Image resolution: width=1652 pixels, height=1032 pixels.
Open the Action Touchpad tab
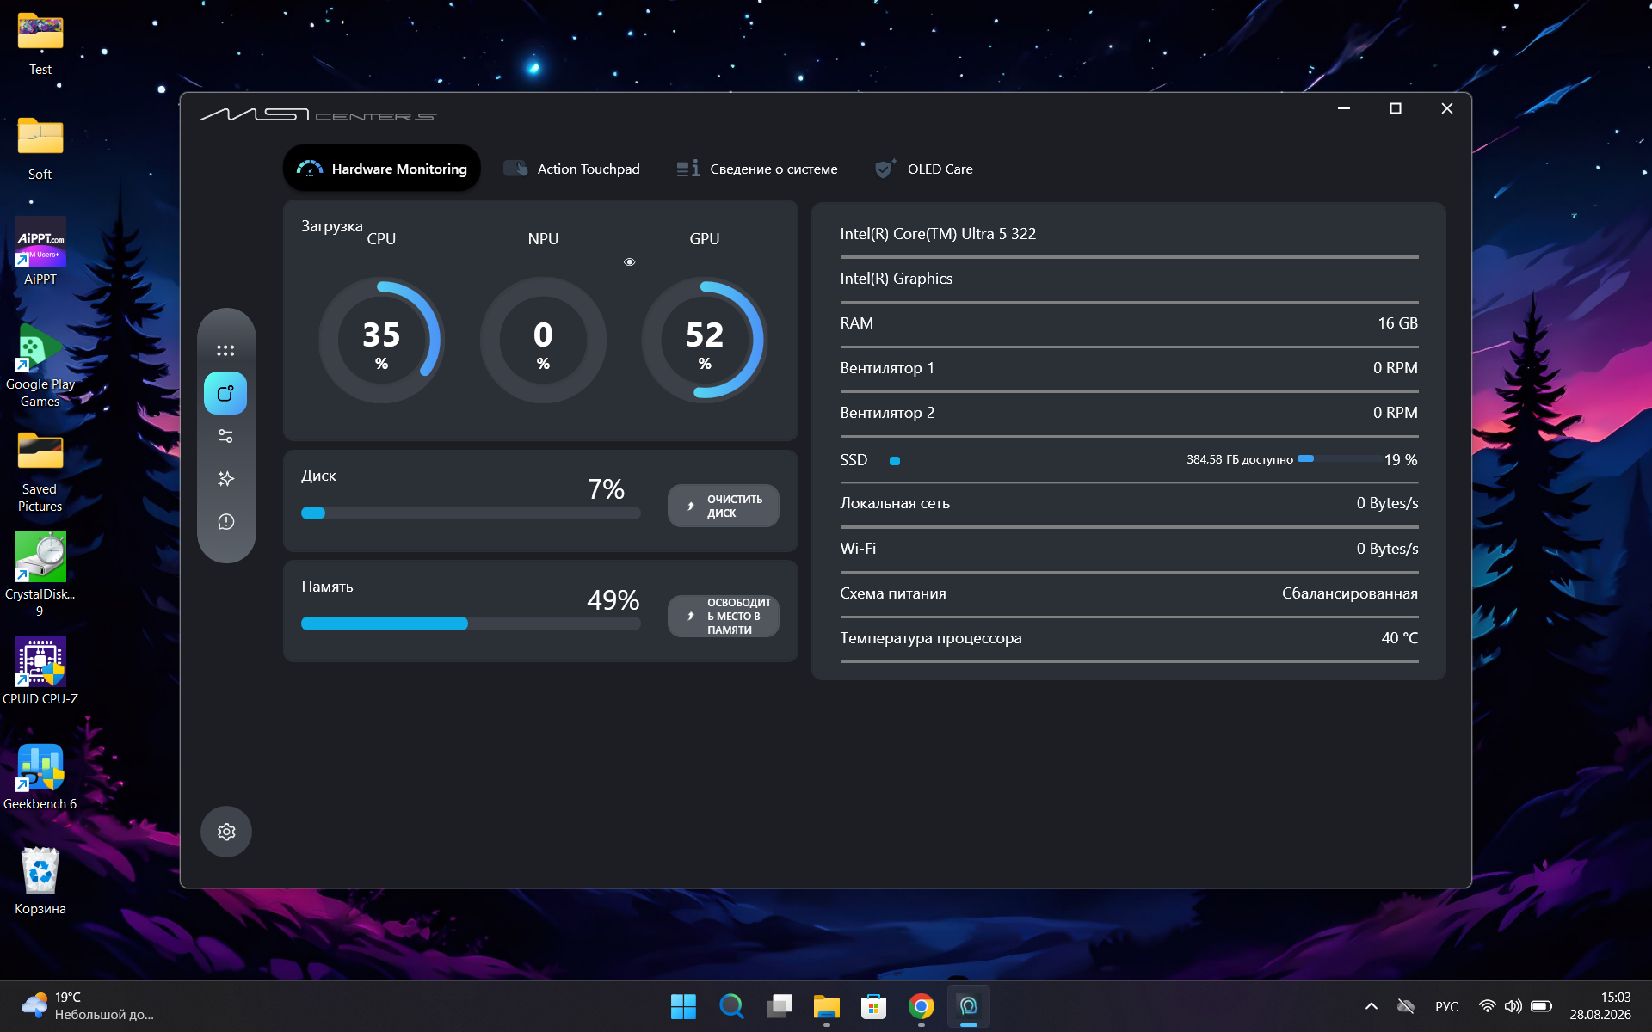click(571, 169)
